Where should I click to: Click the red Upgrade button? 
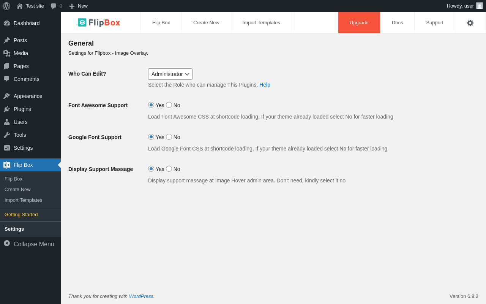tap(359, 23)
